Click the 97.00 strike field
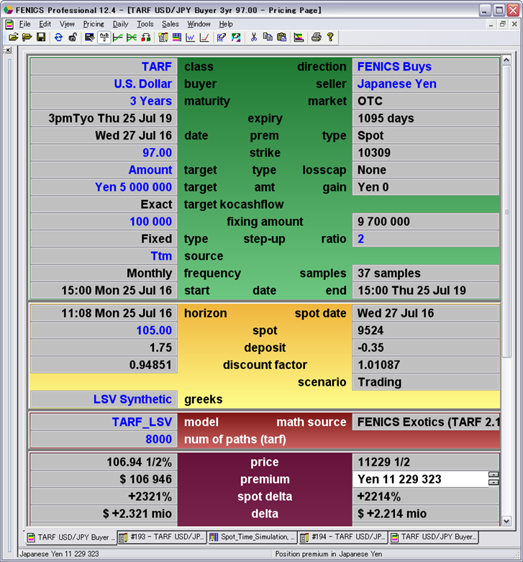 (104, 153)
